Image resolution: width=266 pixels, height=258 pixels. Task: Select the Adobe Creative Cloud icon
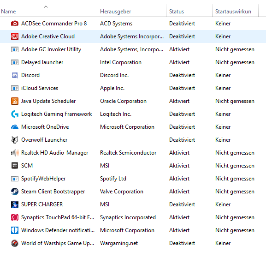pos(15,36)
